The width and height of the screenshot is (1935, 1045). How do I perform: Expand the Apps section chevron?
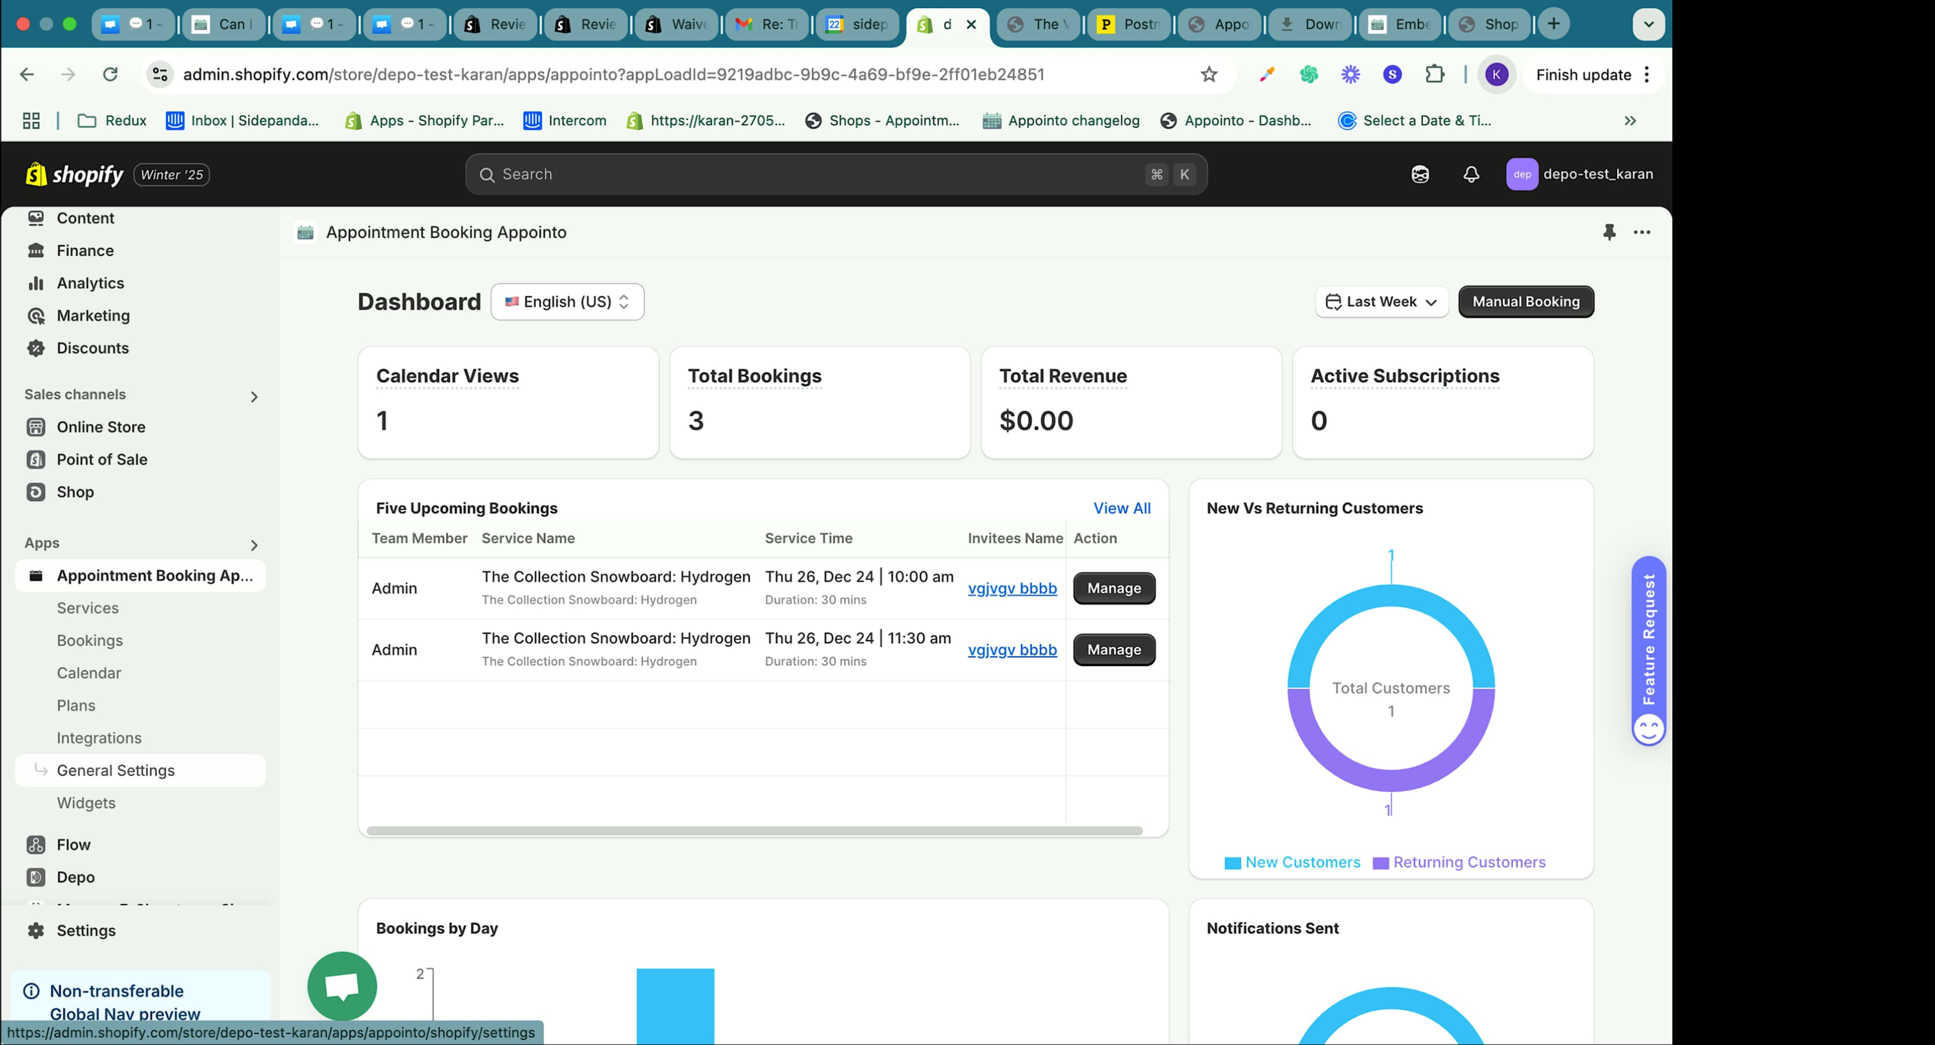coord(254,545)
